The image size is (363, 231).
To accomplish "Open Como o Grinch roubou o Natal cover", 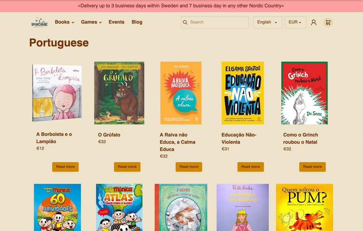I will point(305,93).
